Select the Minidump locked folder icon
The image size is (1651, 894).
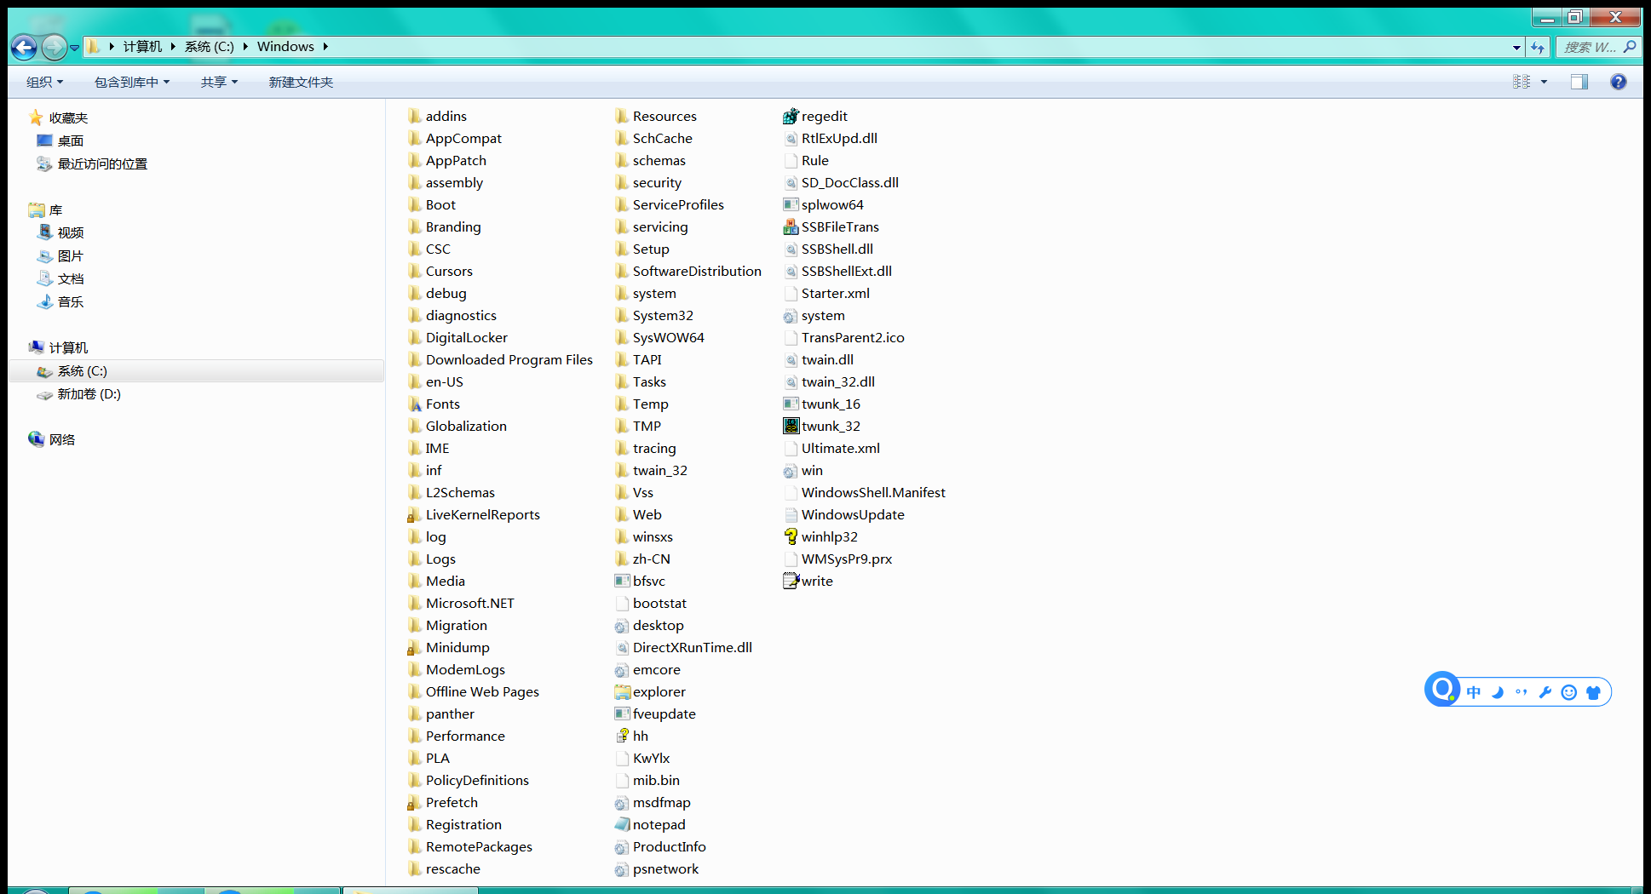pos(415,647)
